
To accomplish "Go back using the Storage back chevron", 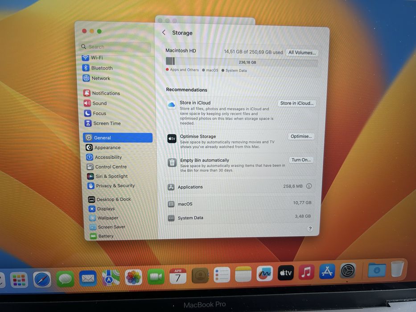I will [164, 33].
